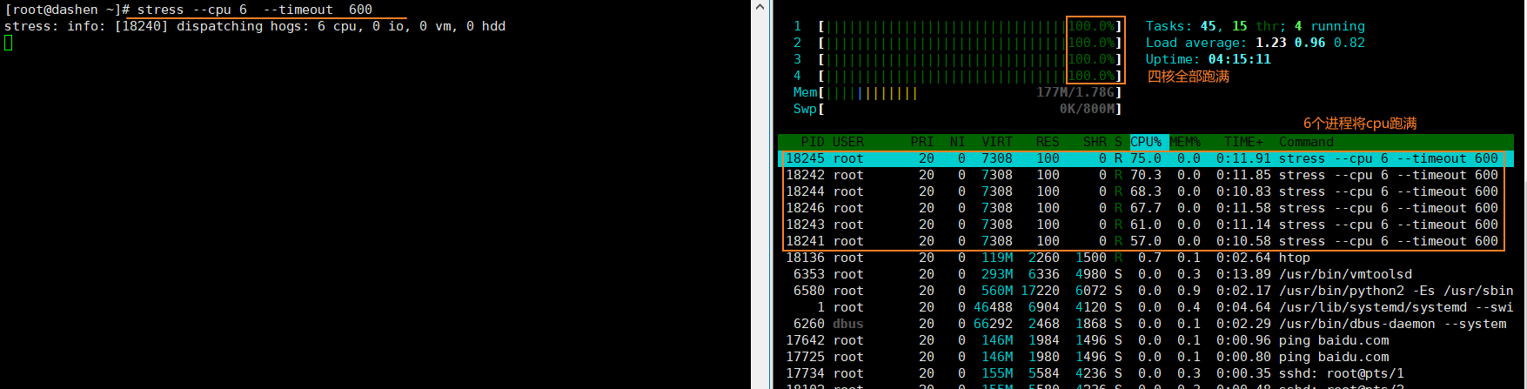Click the scrollbar up arrow between panes
The width and height of the screenshot is (1527, 389).
click(x=759, y=7)
